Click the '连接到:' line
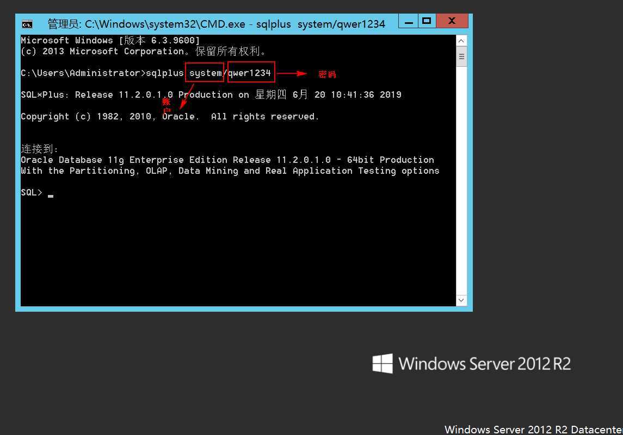Screen dimensions: 623x435 coord(39,149)
